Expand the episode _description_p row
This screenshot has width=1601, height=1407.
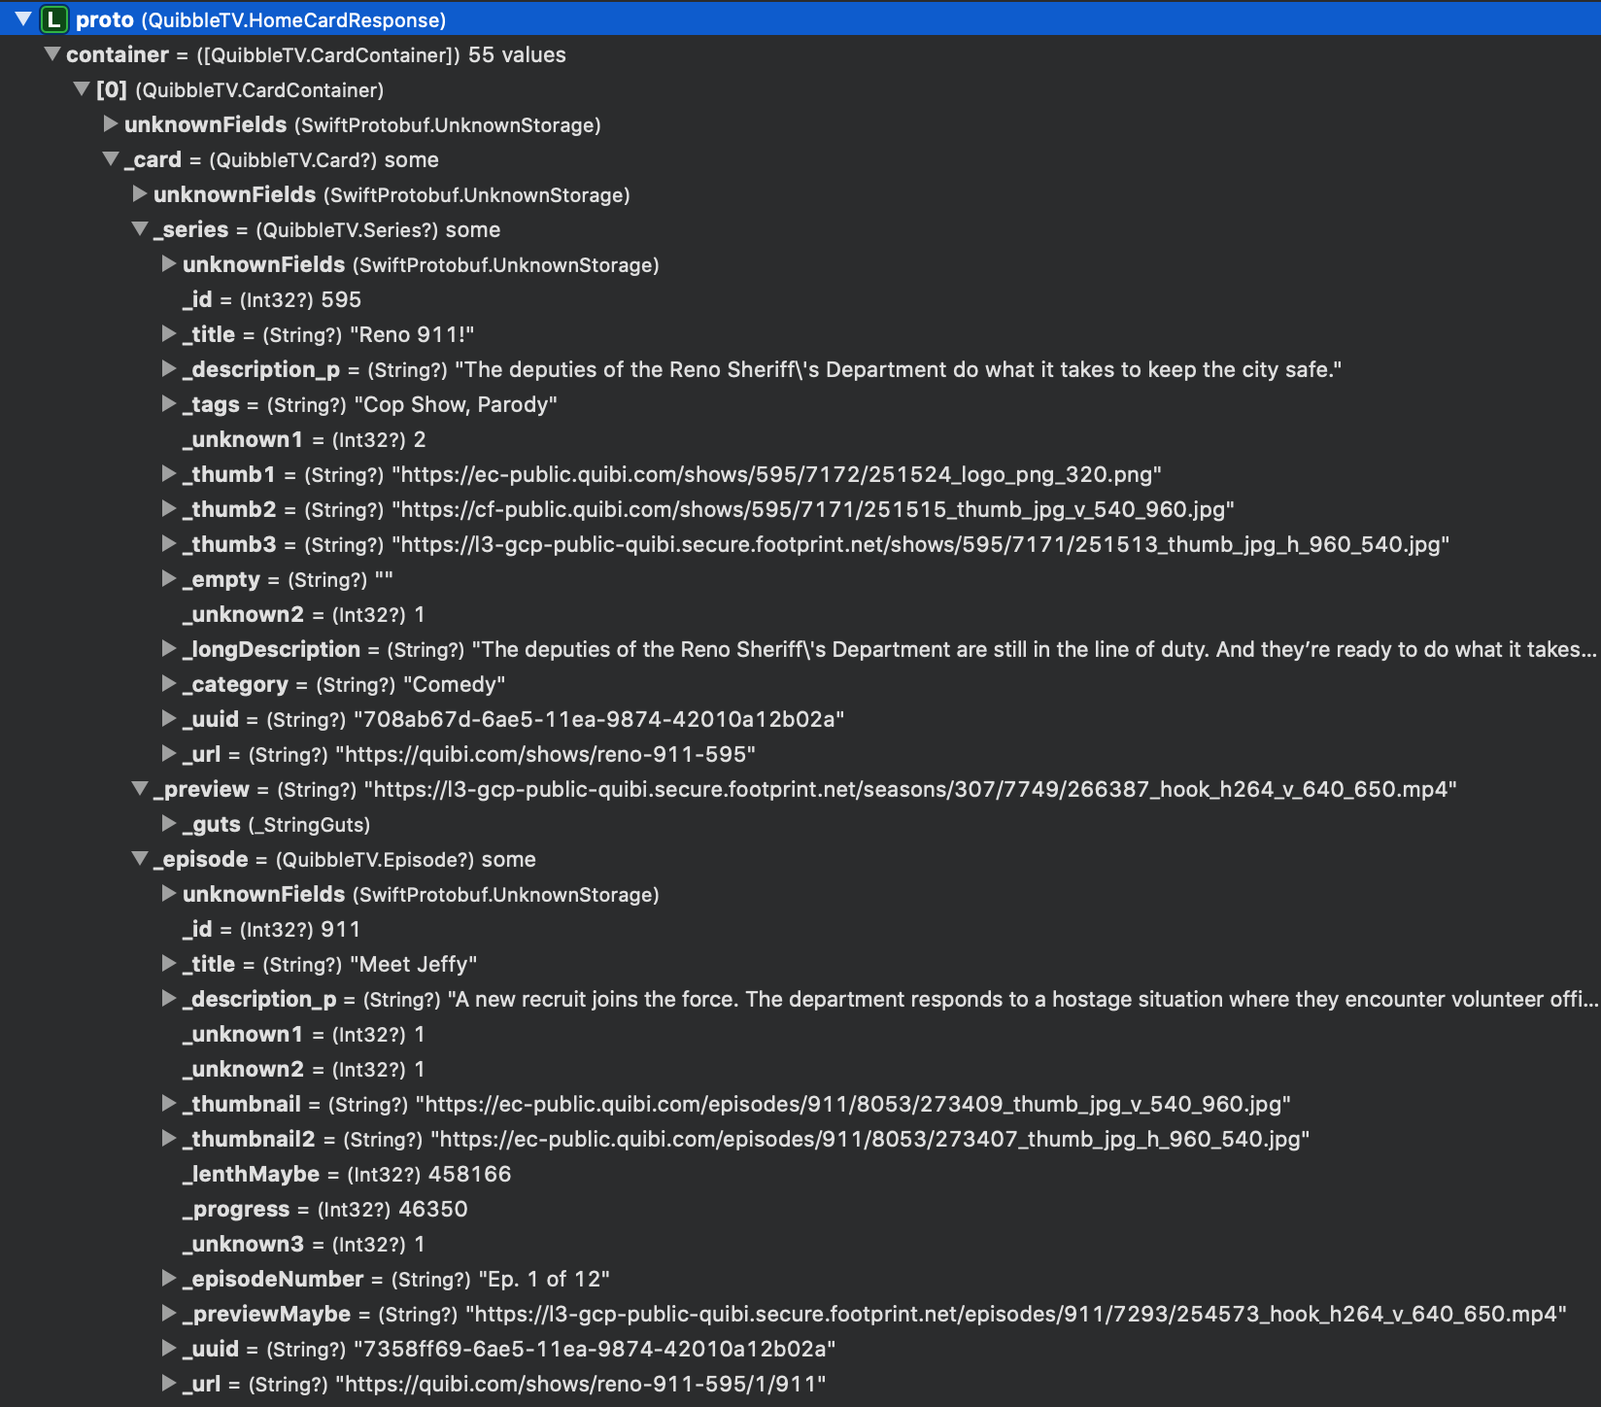[x=169, y=998]
